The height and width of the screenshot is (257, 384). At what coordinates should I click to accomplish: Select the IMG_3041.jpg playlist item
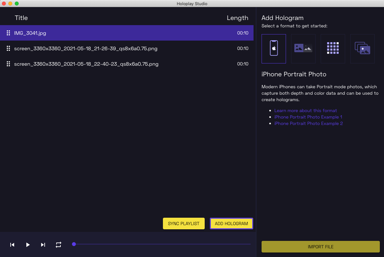[x=127, y=33]
